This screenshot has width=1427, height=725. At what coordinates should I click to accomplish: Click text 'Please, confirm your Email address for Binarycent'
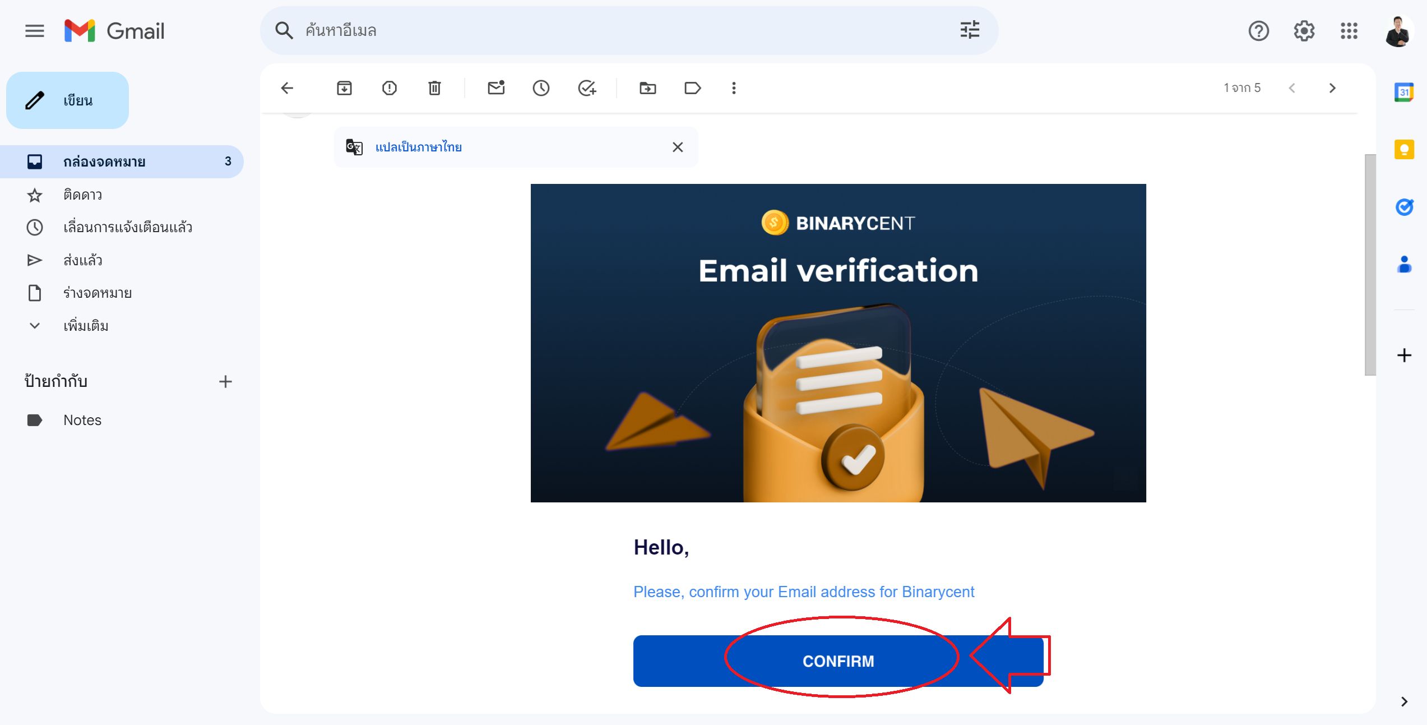coord(804,592)
